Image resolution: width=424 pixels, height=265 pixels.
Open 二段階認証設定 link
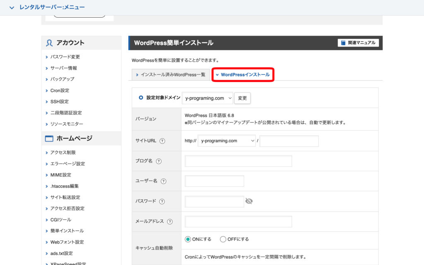pos(66,113)
